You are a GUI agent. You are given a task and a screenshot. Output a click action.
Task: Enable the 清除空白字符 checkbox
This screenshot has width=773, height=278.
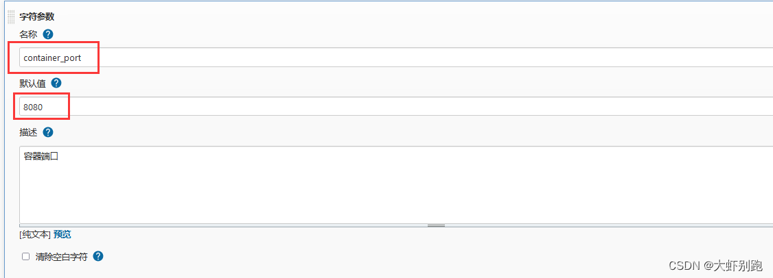[26, 257]
